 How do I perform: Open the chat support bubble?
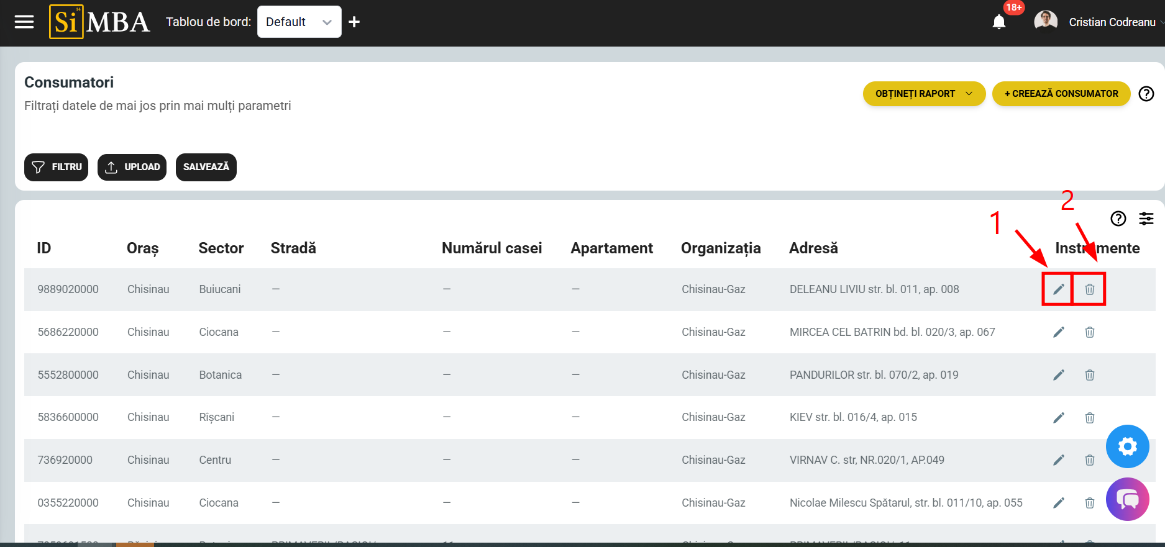tap(1127, 499)
